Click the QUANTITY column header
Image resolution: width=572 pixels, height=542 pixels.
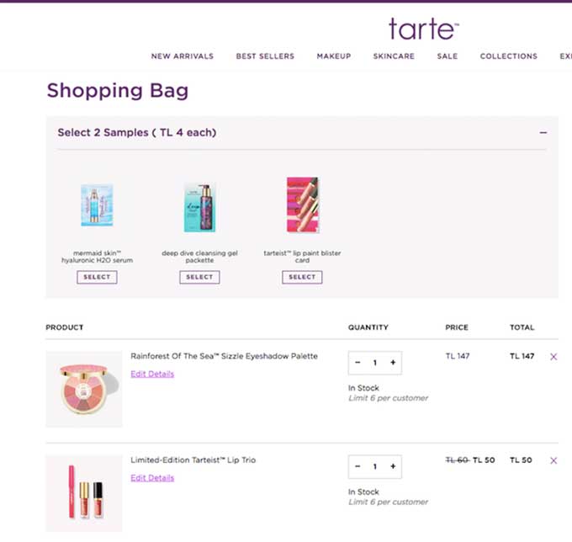coord(368,327)
